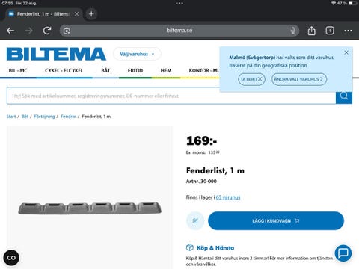359x269 pixels.
Task: Expand the Välj varuhus dropdown
Action: tap(137, 54)
